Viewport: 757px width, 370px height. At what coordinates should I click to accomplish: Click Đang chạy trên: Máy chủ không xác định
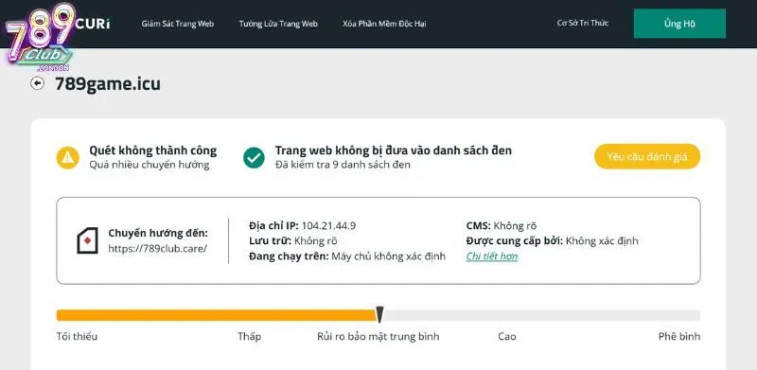tap(347, 256)
